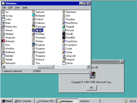Activate the last Windows taskbar button
The image size is (137, 103).
tap(89, 101)
